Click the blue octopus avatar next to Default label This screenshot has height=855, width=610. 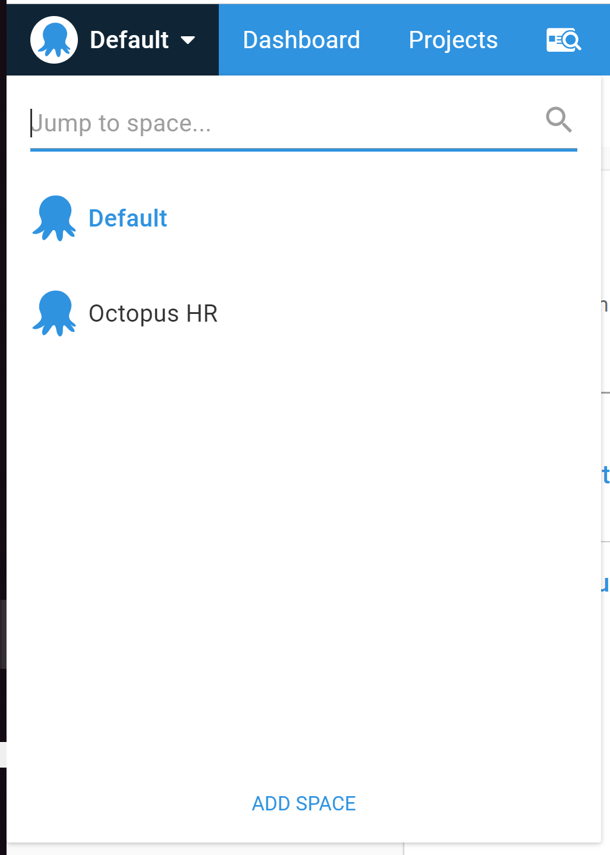(54, 39)
